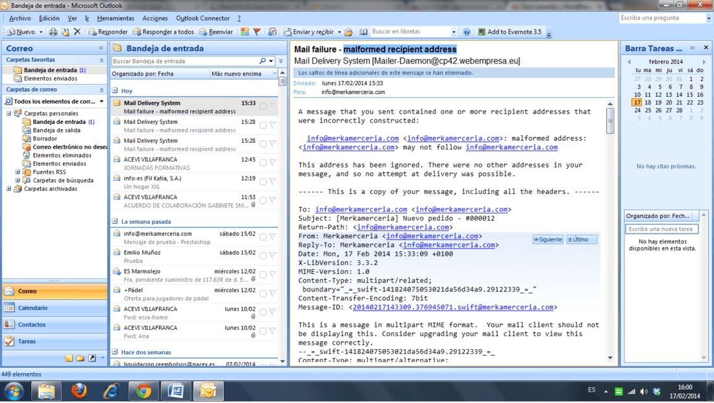Open the Outlook Connector menu
The width and height of the screenshot is (714, 403).
pos(203,18)
